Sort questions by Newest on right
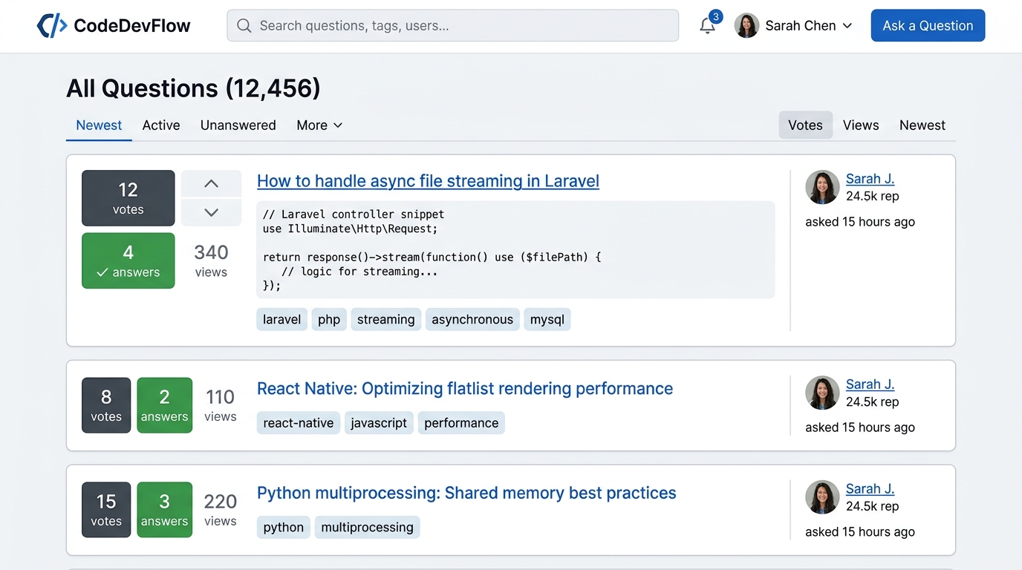 (x=922, y=125)
